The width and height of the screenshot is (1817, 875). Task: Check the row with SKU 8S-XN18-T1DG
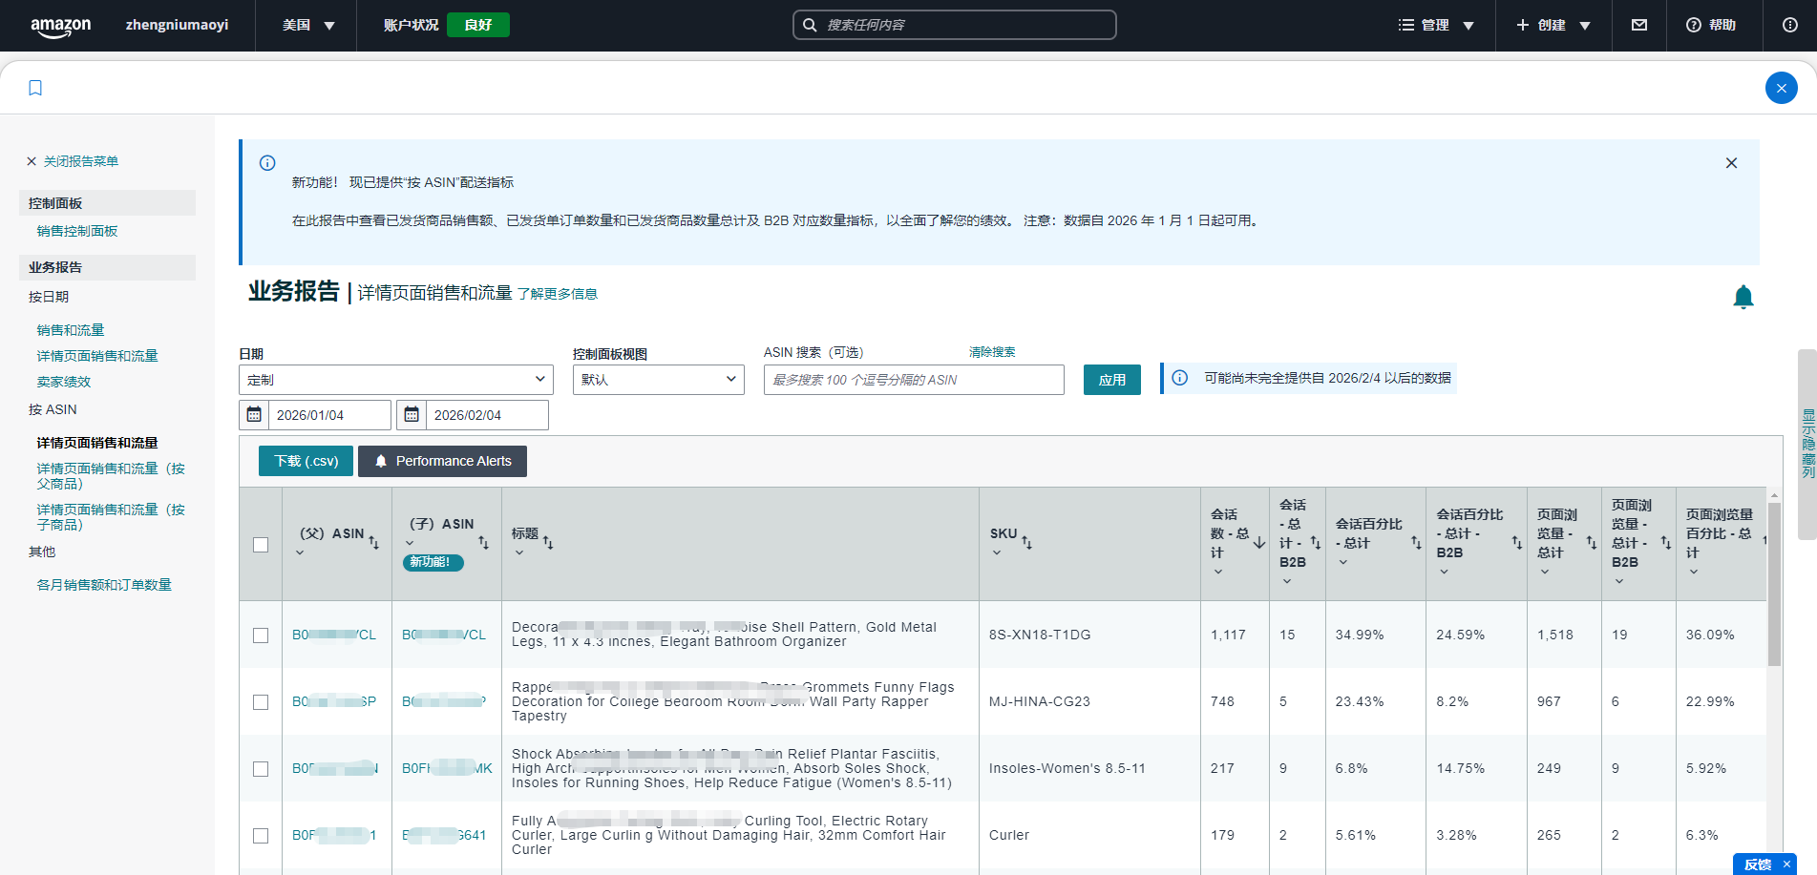point(261,635)
